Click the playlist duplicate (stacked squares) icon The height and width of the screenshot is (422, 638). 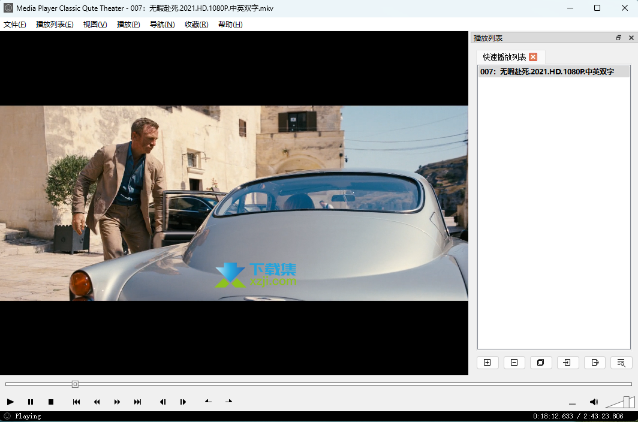point(541,363)
